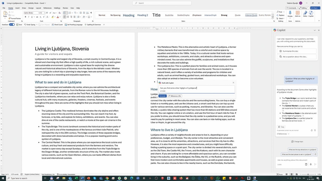
Task: Open the Copilot pane options chevron
Action: pos(315,30)
